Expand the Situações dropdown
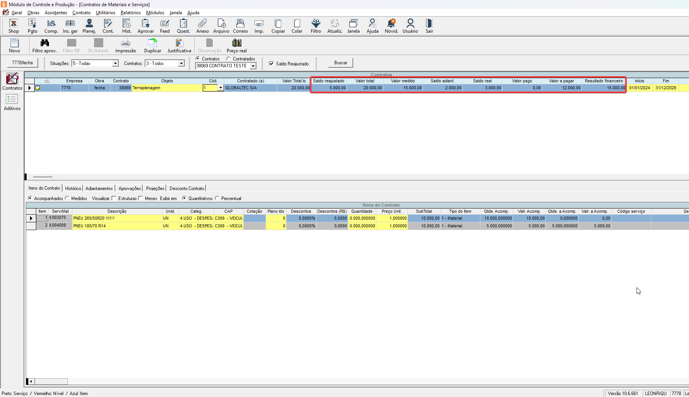The image size is (689, 397). click(x=115, y=63)
